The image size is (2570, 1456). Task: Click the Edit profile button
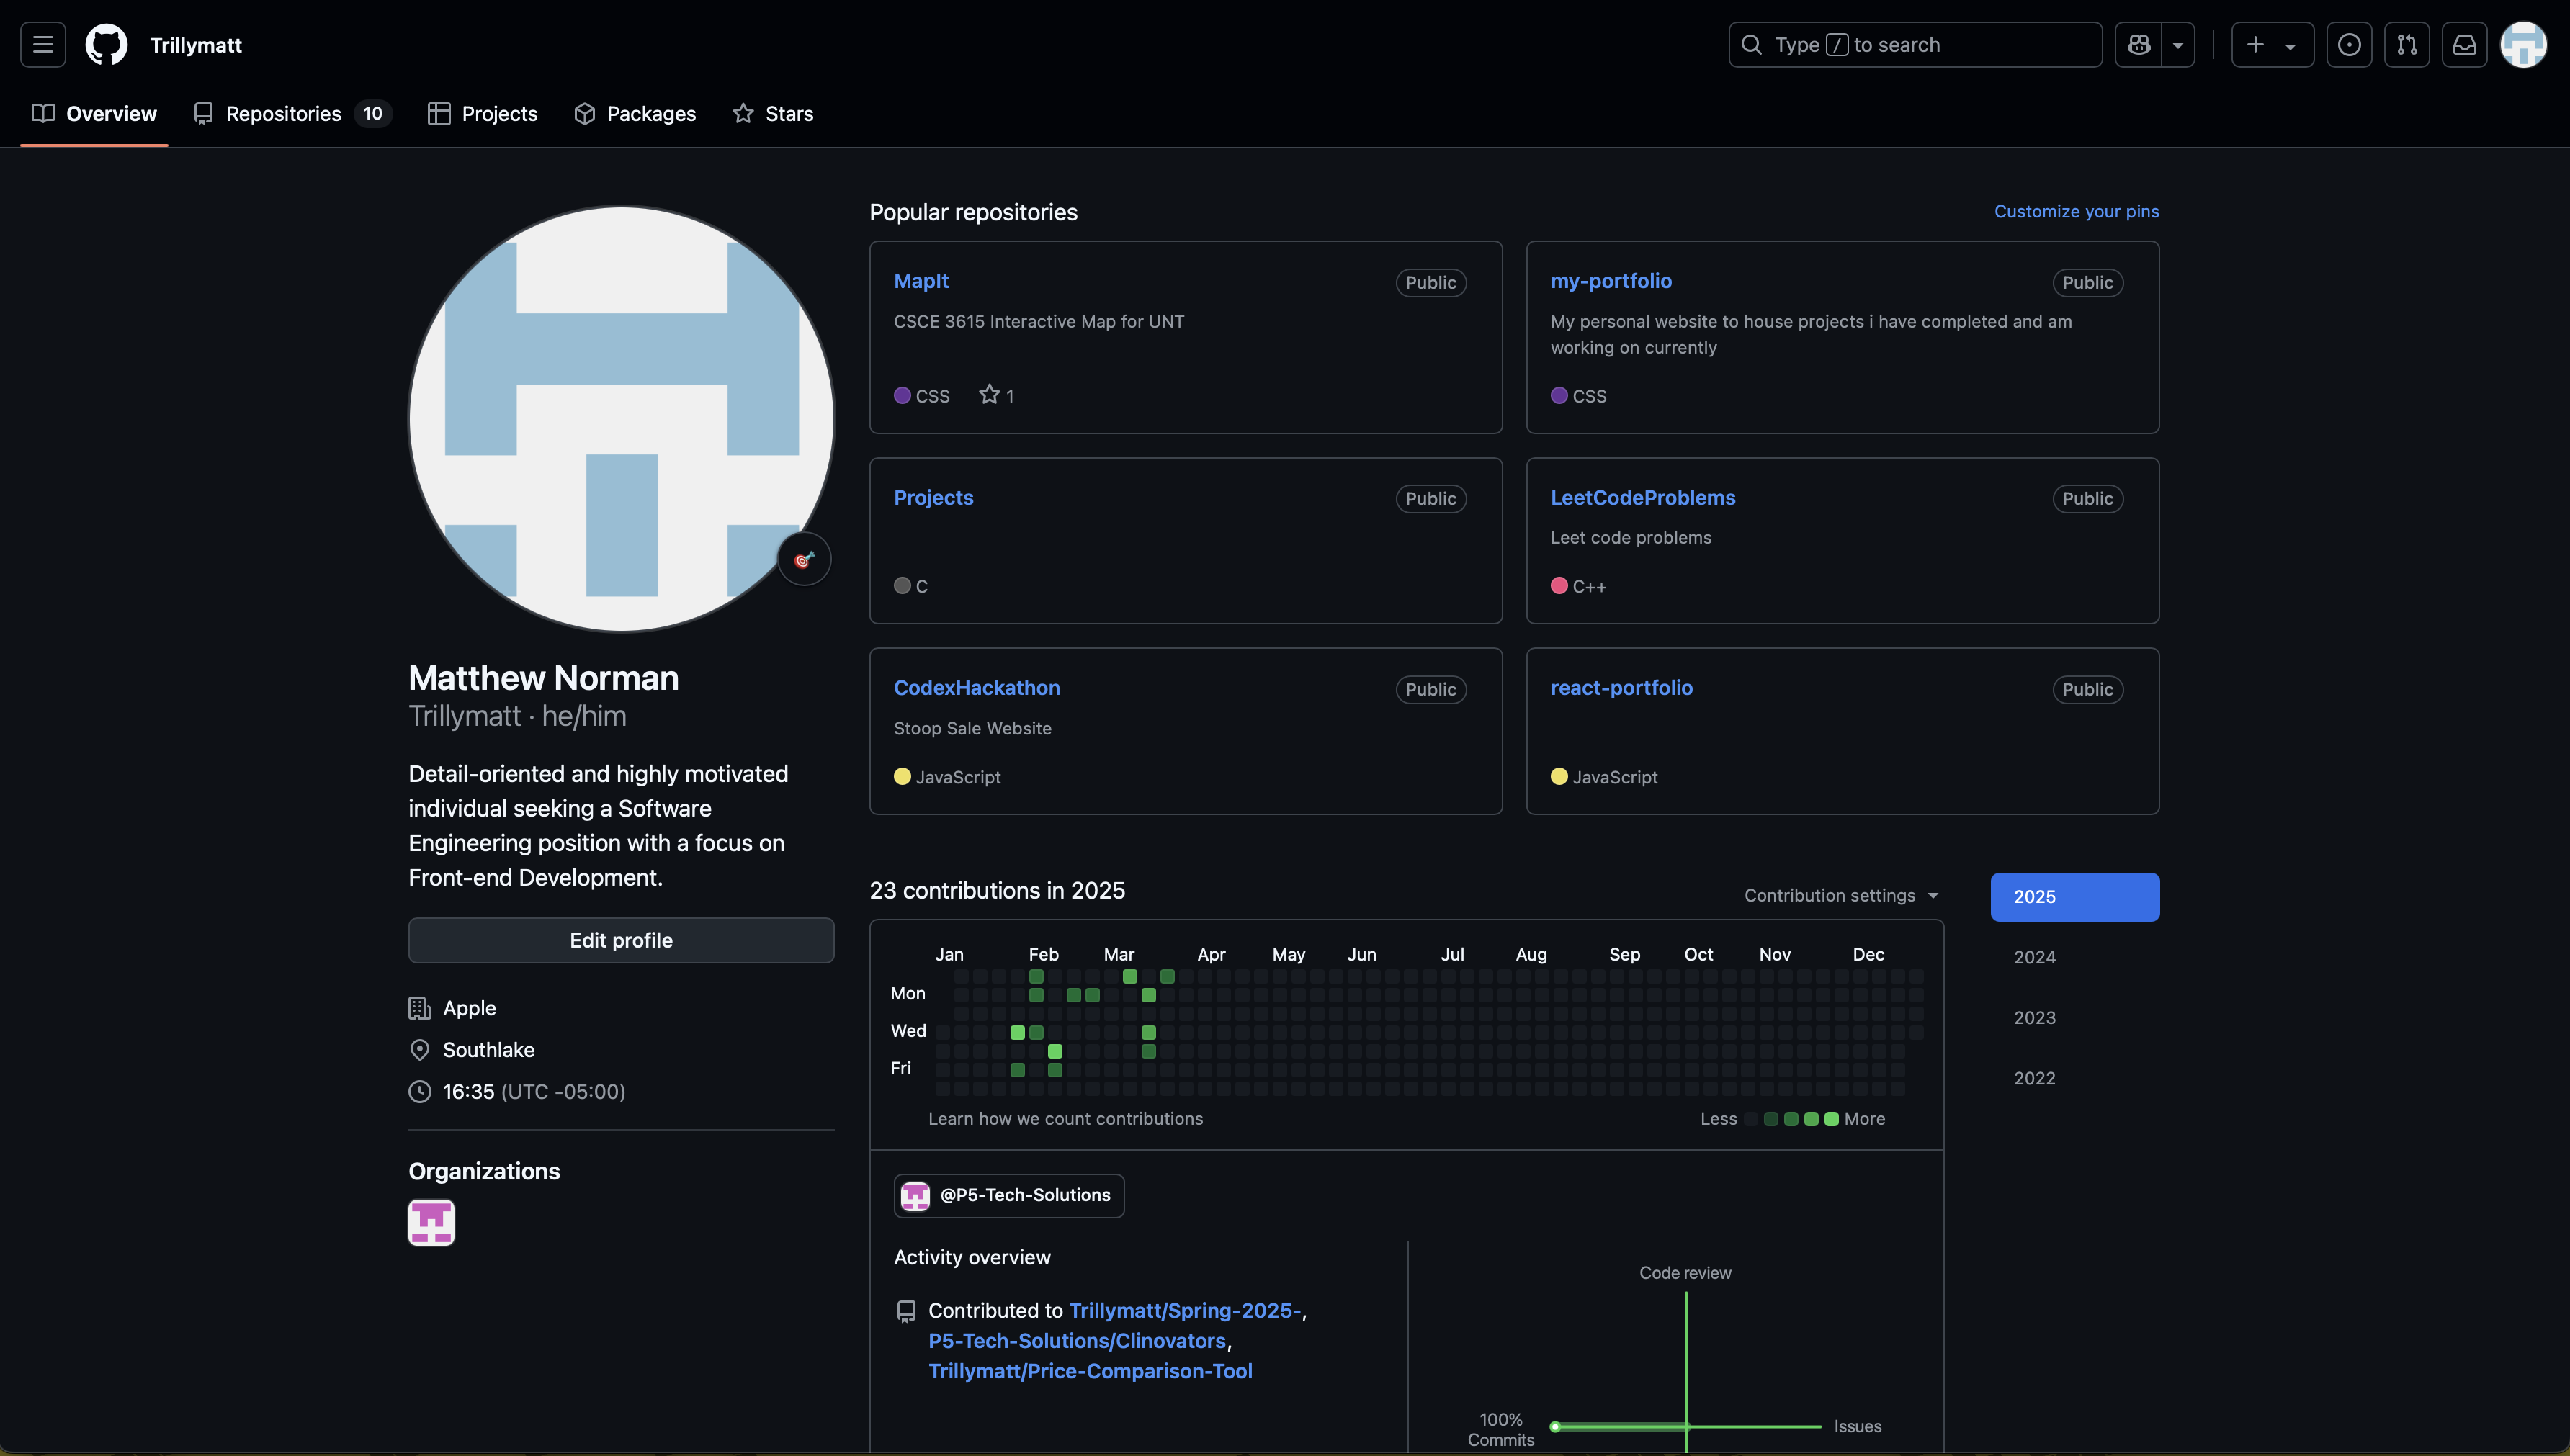pos(620,940)
